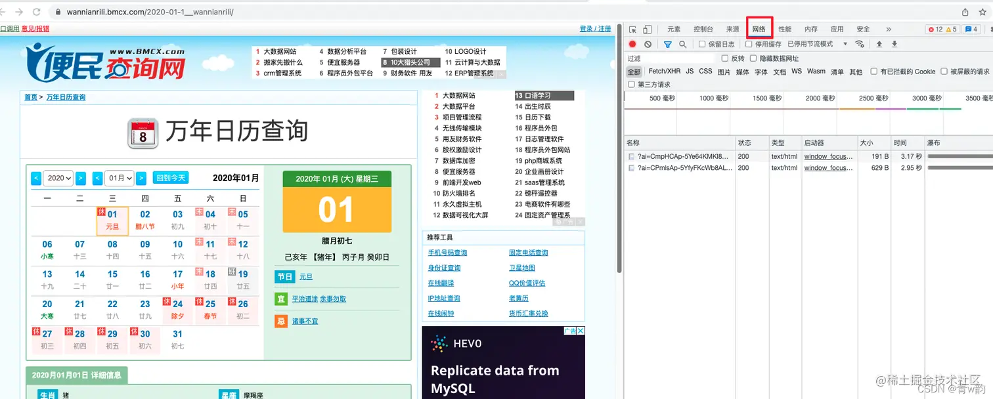993x399 pixels.
Task: Export HAR using download arrow icon
Action: tap(894, 43)
